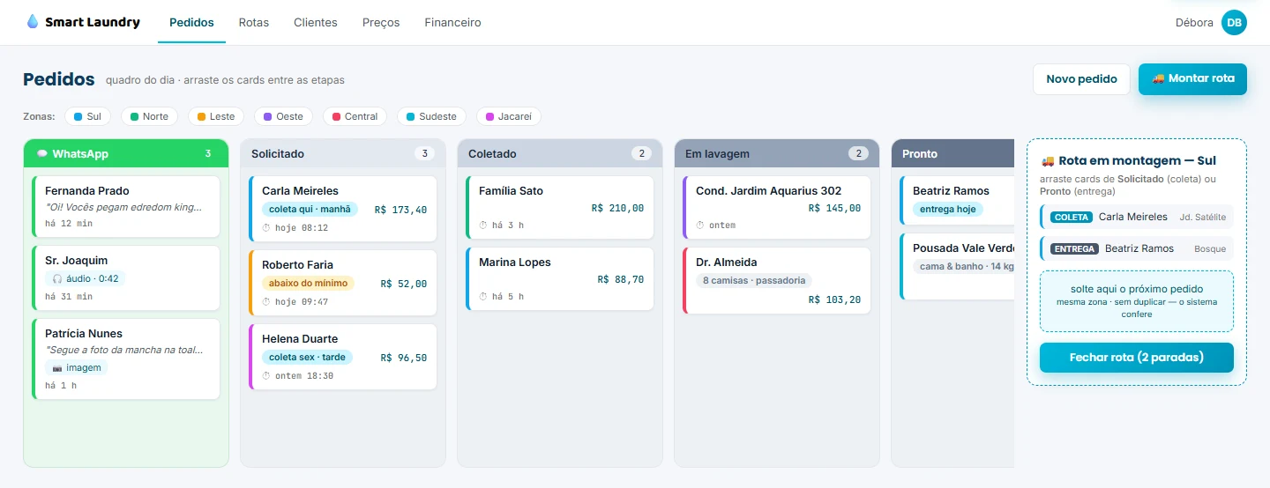Click the Pronto column header
This screenshot has width=1270, height=488.
(x=952, y=153)
